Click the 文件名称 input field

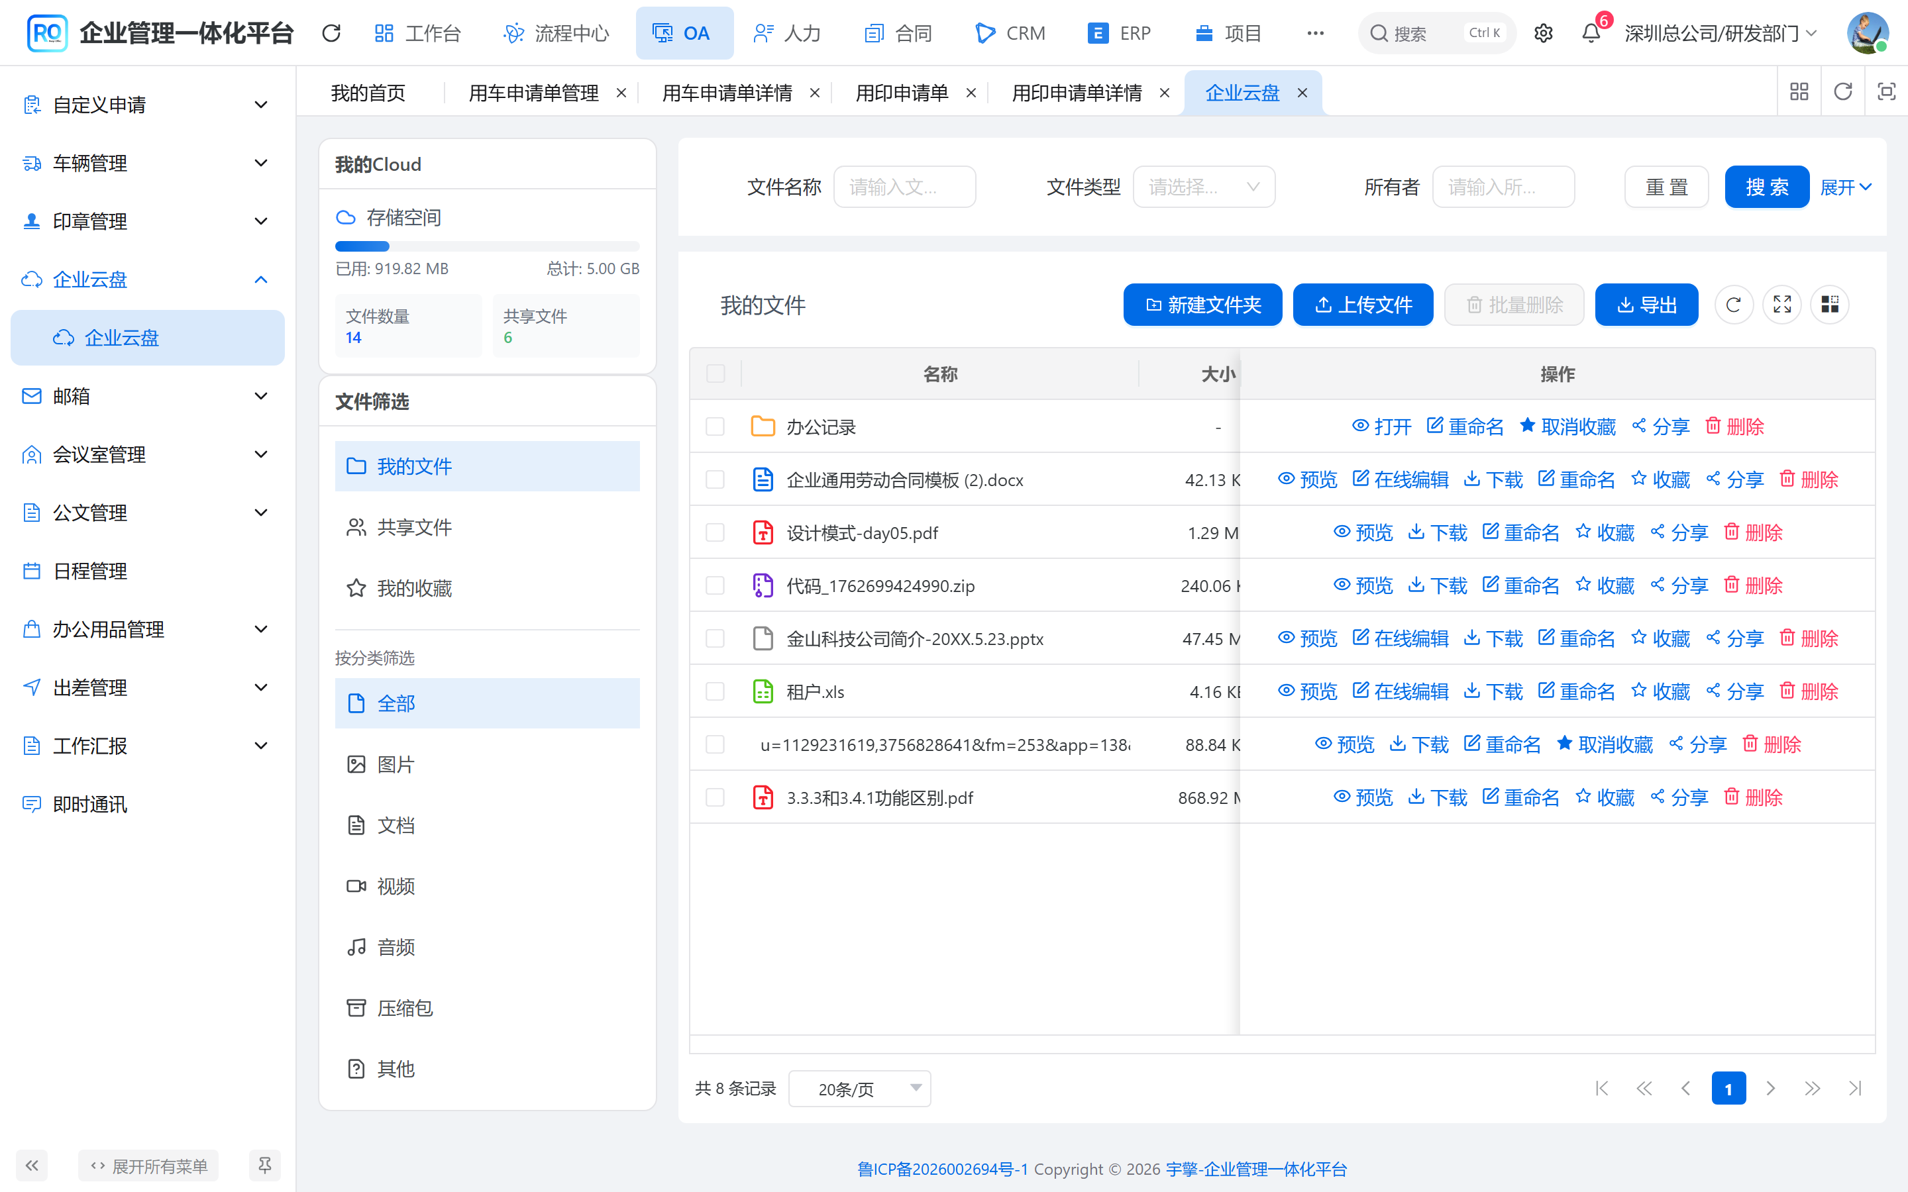pos(904,187)
